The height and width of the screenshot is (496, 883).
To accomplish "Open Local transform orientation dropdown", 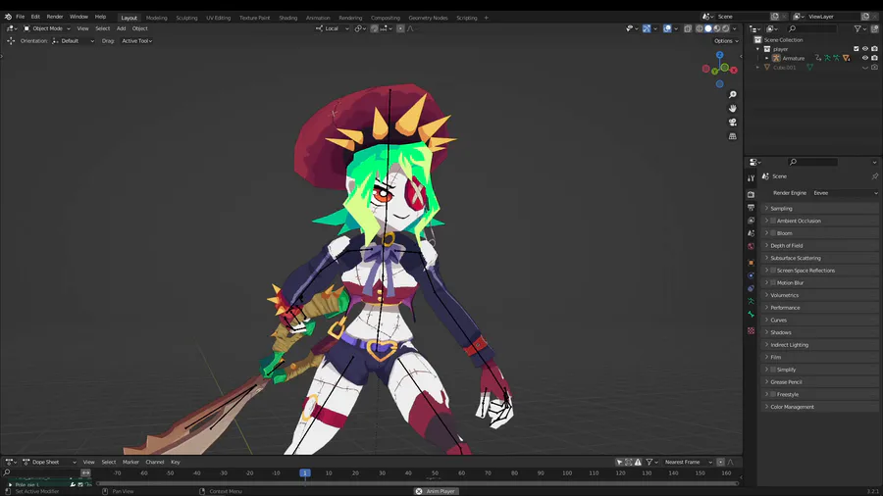I will pyautogui.click(x=333, y=28).
